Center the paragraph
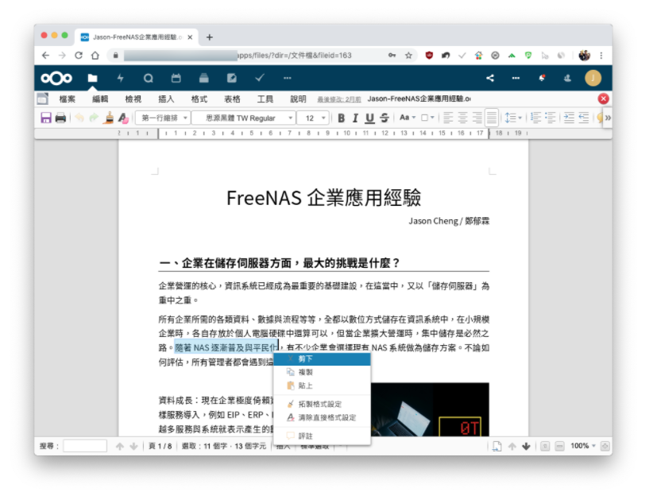The width and height of the screenshot is (649, 492). [x=463, y=118]
